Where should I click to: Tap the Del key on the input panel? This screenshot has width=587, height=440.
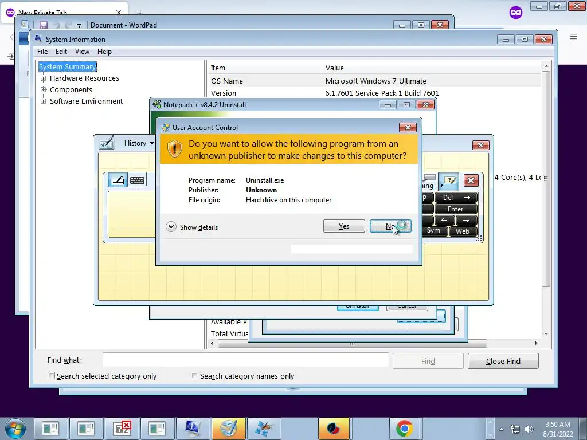coord(456,197)
